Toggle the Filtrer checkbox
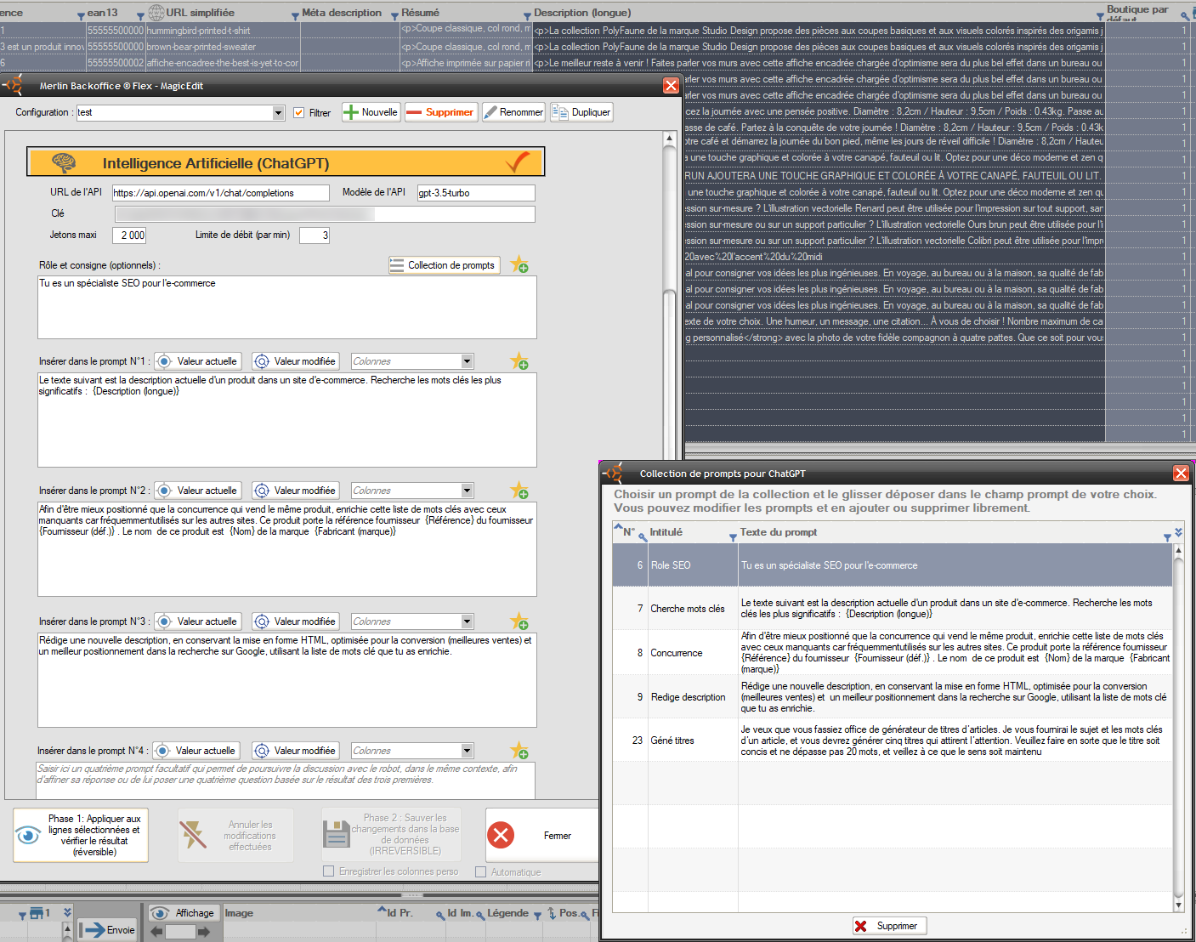The width and height of the screenshot is (1196, 942). [x=299, y=112]
